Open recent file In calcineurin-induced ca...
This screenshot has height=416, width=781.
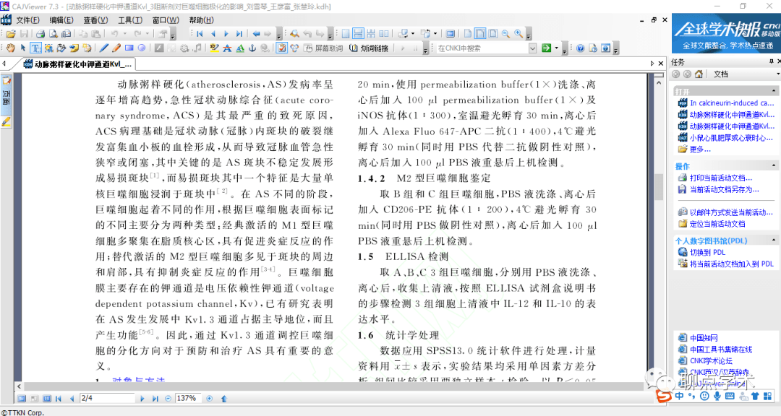click(x=732, y=103)
